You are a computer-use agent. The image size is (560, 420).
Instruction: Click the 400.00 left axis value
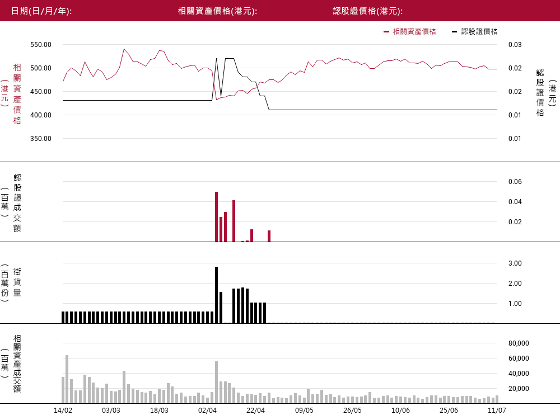(41, 115)
